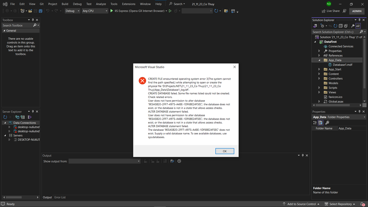Click the ND account avatar
Viewport: 368px width, 207px height.
click(329, 4)
